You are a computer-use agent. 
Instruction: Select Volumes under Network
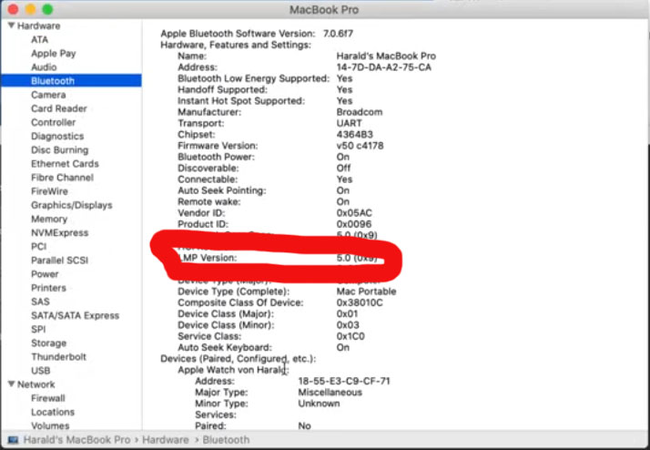[x=50, y=425]
